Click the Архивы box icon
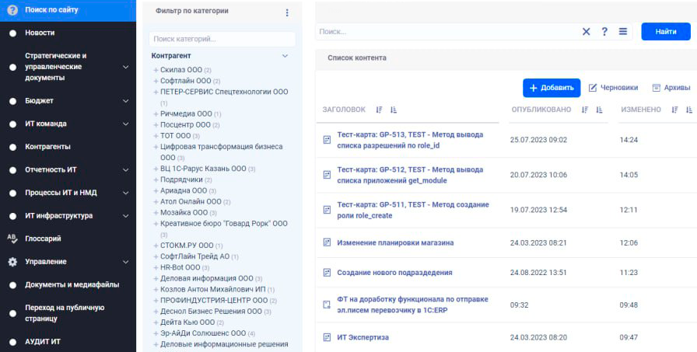 656,88
